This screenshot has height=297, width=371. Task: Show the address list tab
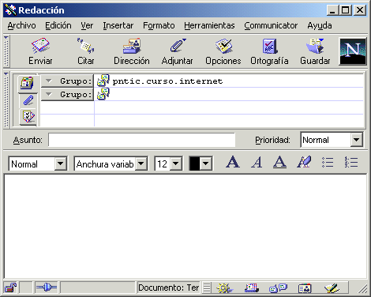tap(28, 83)
